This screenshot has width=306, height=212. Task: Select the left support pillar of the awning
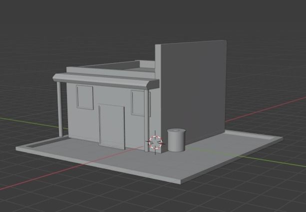pyautogui.click(x=60, y=109)
